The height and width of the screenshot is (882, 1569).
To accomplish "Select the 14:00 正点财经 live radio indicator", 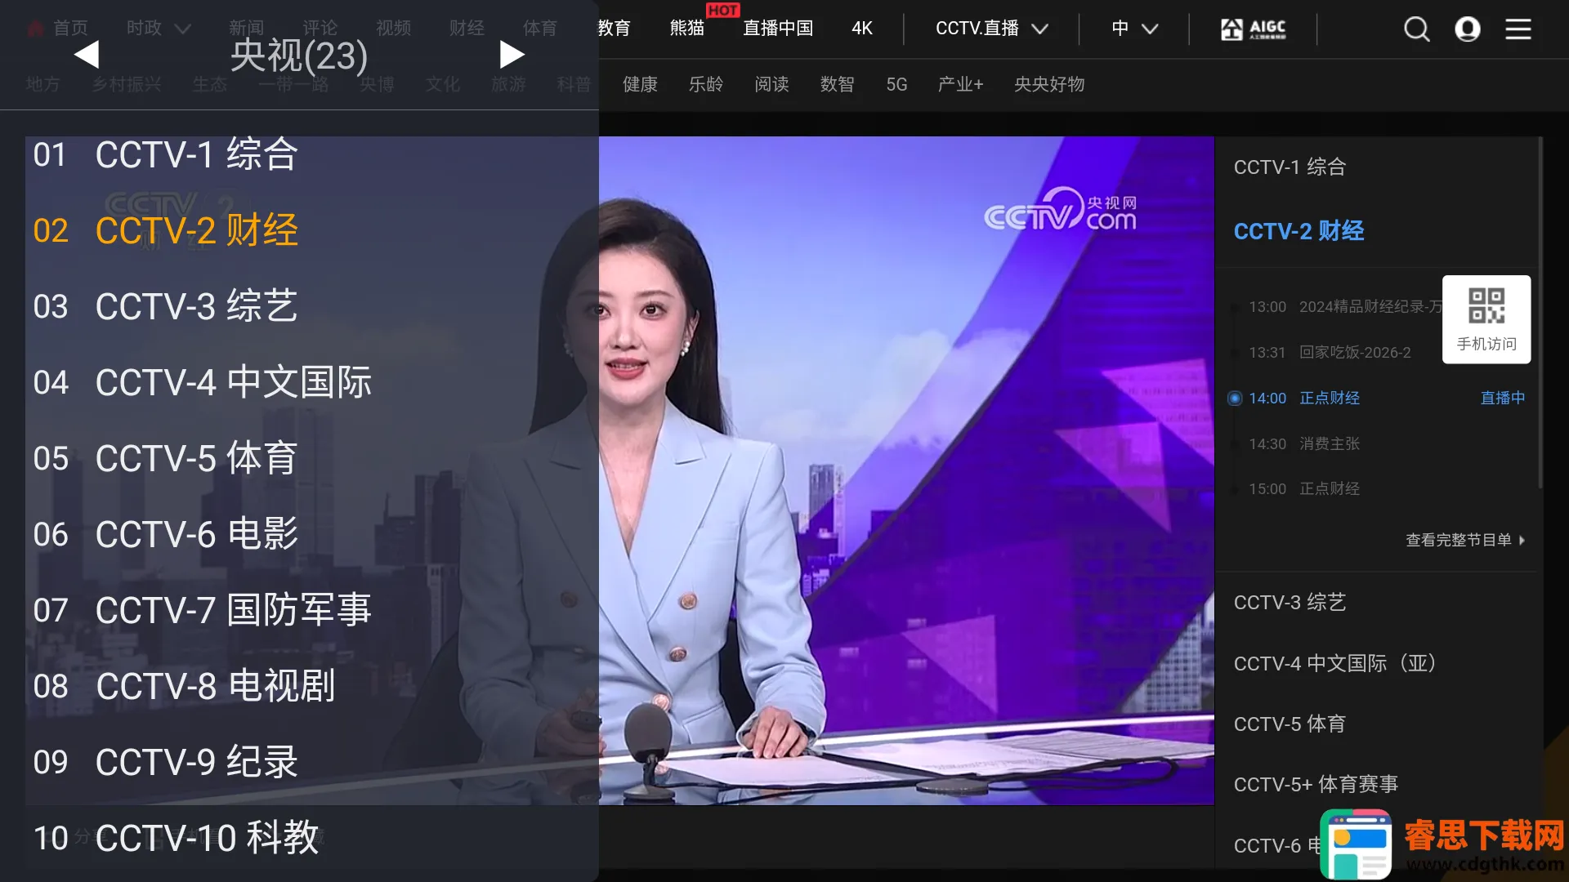I will [1234, 398].
